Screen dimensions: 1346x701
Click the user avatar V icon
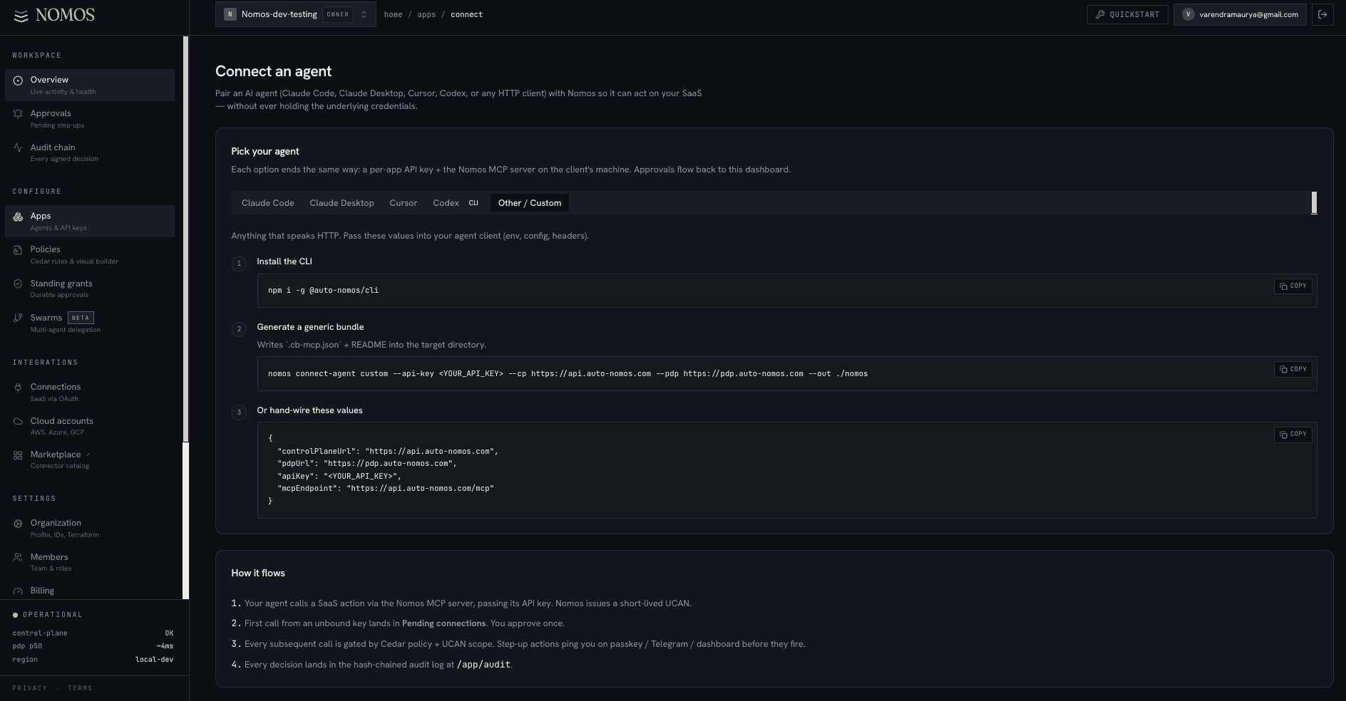[1188, 14]
